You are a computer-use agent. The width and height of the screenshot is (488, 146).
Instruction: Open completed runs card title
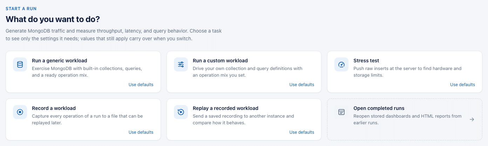point(379,108)
